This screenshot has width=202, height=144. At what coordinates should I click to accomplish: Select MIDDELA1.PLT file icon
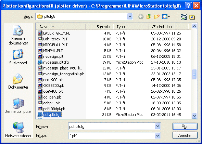click(x=40, y=45)
